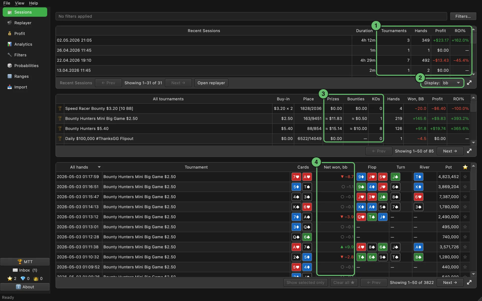Screen dimensions: 482x301
Task: Click the Open replayer button
Action: (211, 83)
